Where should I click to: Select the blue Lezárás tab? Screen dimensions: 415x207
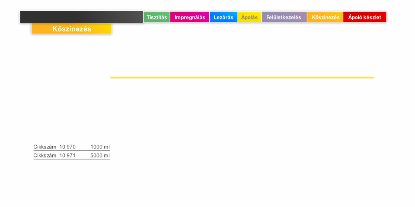pos(223,17)
